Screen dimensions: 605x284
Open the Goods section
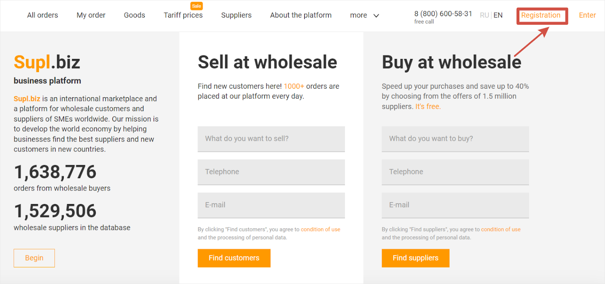click(134, 15)
